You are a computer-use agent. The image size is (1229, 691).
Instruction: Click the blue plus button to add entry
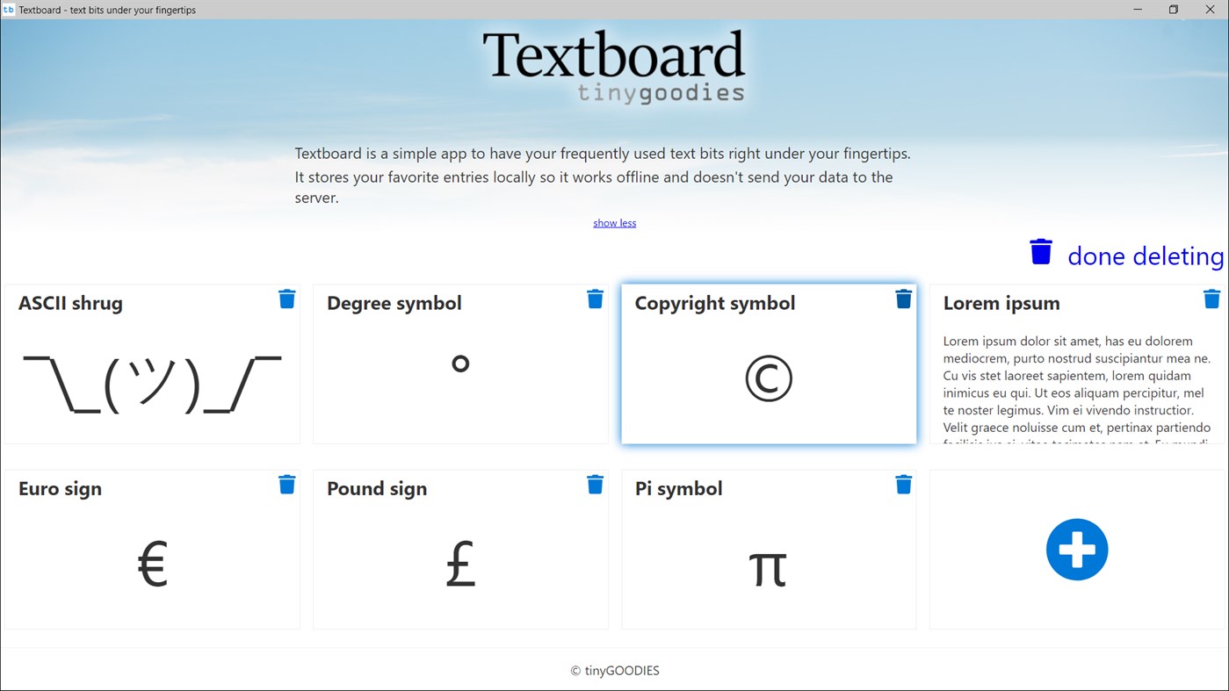click(1076, 549)
